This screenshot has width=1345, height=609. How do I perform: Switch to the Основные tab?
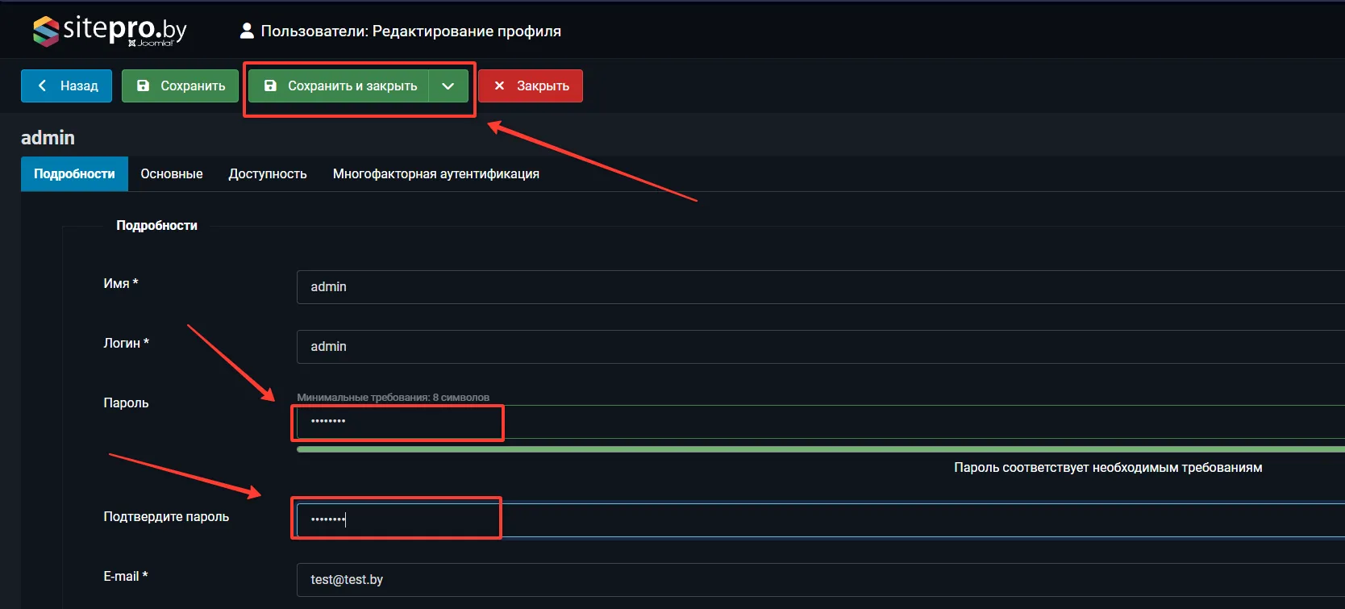[x=172, y=174]
